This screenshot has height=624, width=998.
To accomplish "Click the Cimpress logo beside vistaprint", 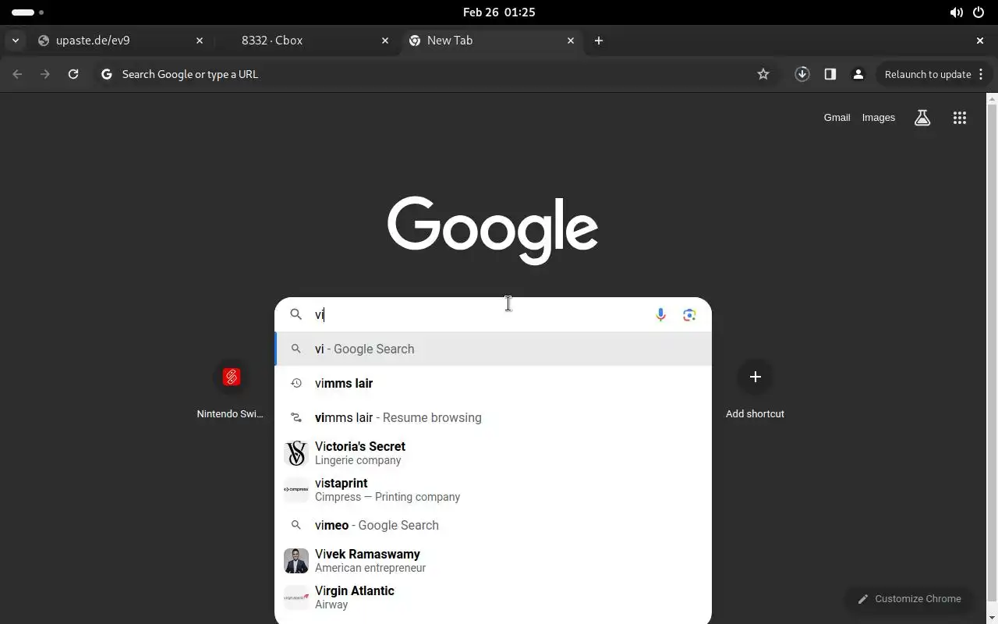I will coord(296,490).
